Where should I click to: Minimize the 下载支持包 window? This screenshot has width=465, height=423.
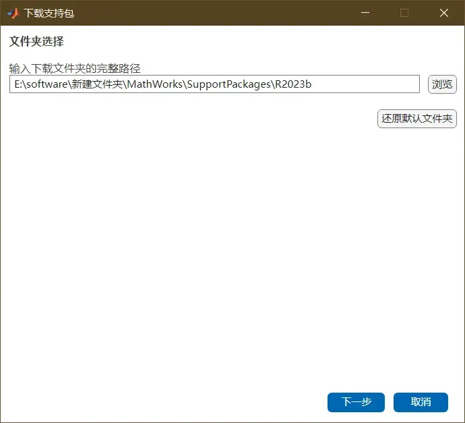pyautogui.click(x=365, y=13)
